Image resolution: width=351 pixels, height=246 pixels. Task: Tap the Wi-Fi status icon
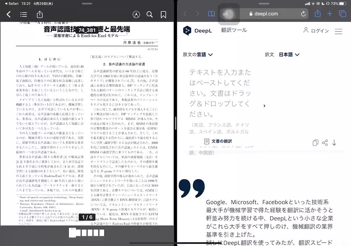click(x=313, y=3)
